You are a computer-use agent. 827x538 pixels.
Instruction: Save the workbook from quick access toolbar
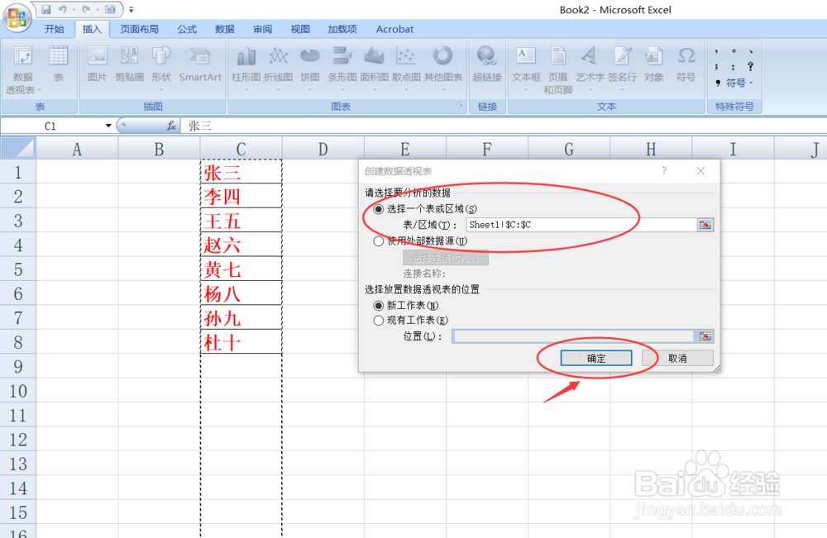(46, 9)
